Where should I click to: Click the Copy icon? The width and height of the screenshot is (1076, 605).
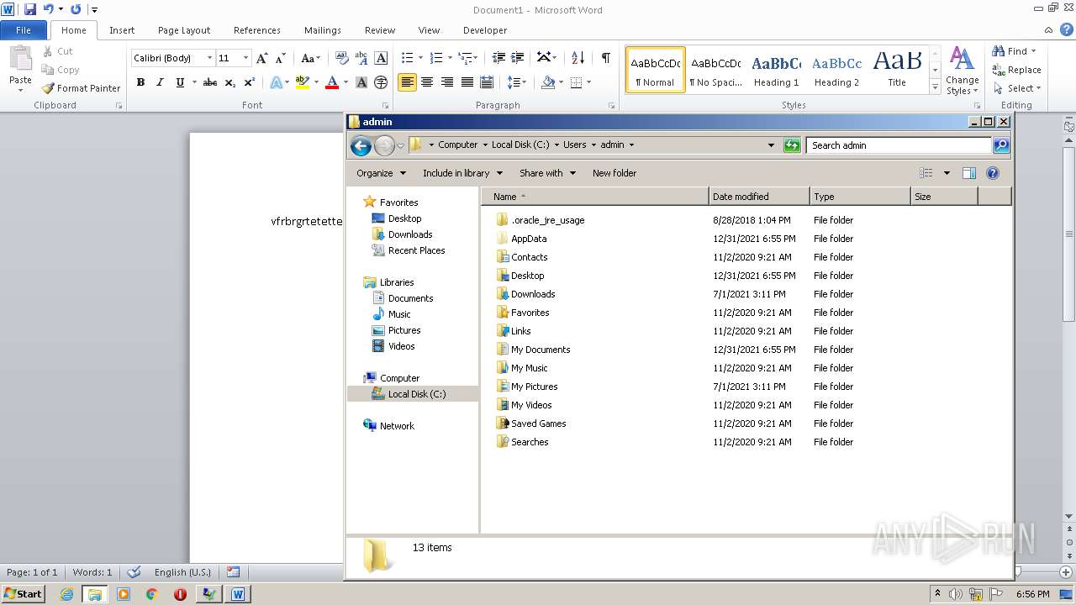pos(47,70)
